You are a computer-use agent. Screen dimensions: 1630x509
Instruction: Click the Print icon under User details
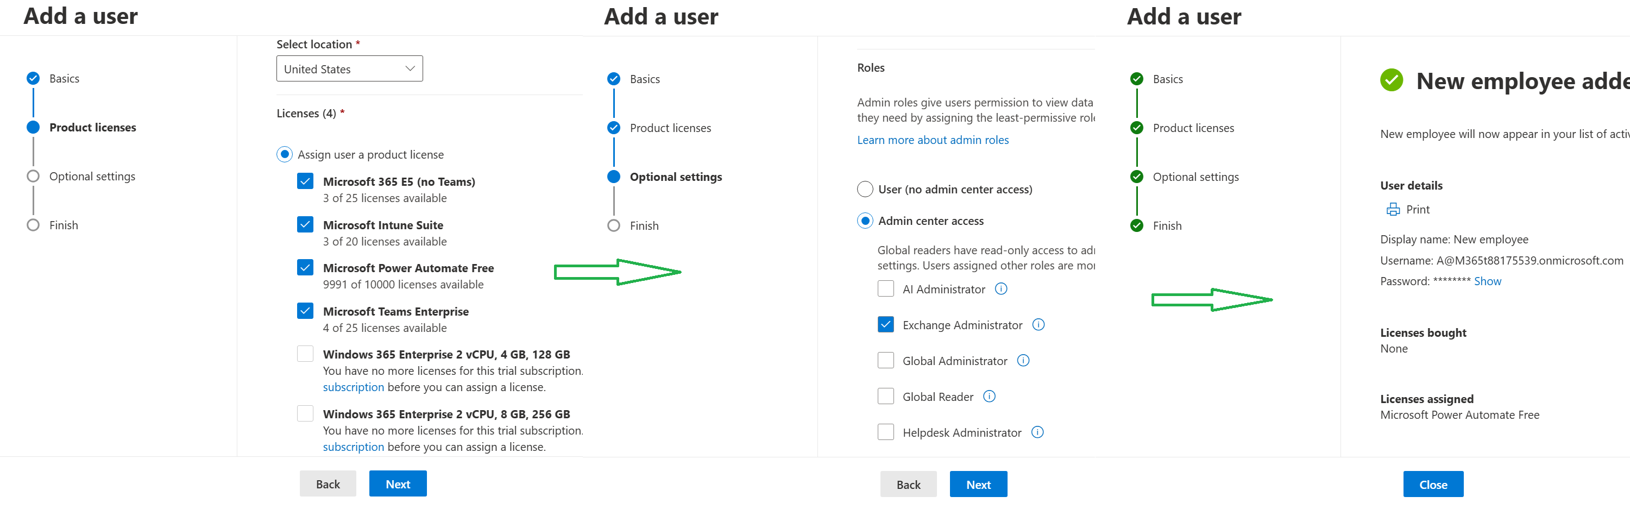(x=1393, y=210)
